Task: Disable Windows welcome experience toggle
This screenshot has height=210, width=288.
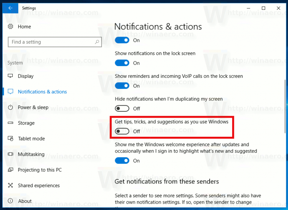Action: click(x=122, y=161)
